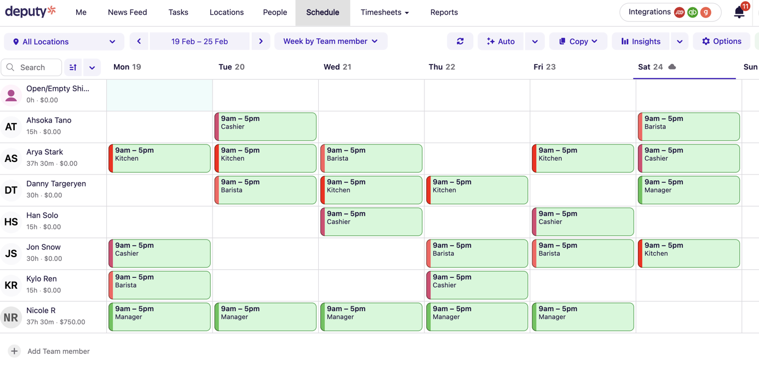Screen dimensions: 759x390
Task: Go to the News Feed page
Action: [x=127, y=12]
